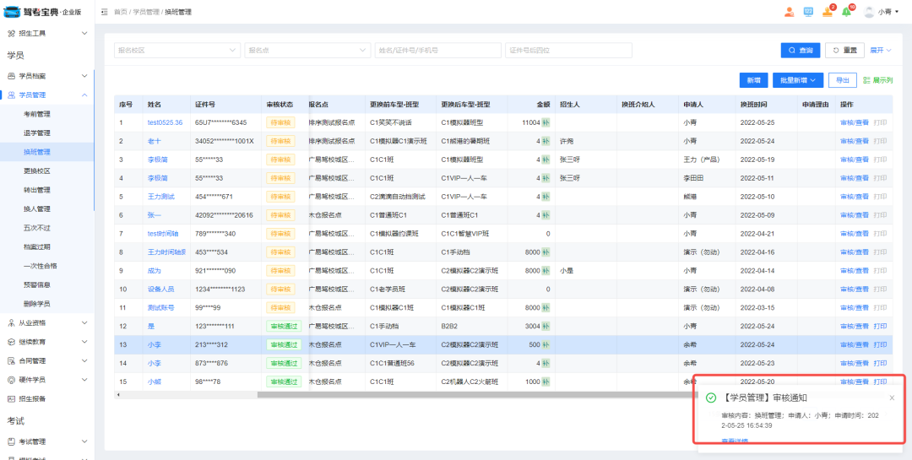Click the green check icon in notification
Screen dimensions: 912x460
coord(710,398)
